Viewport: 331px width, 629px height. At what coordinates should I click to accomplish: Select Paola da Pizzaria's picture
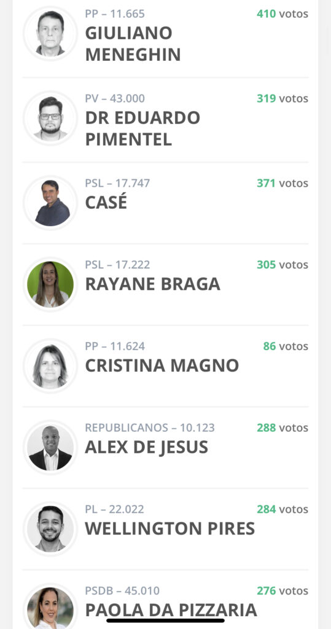(50, 608)
